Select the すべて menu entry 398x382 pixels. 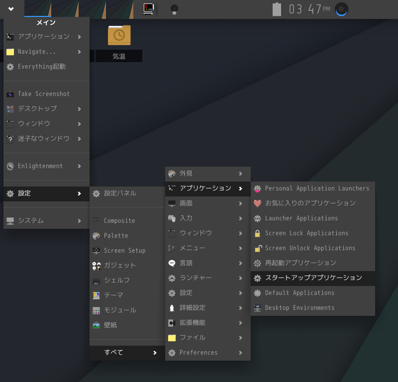[x=127, y=353]
